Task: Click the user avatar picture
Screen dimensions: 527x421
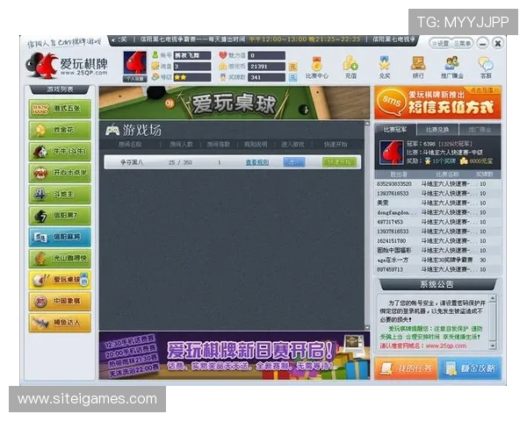Action: pos(134,63)
